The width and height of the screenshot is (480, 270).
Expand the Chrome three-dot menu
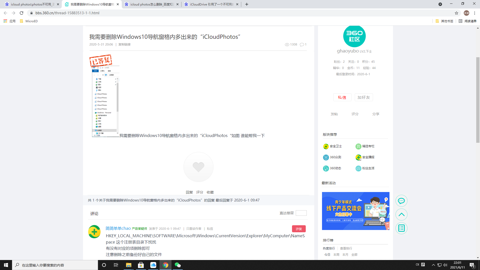pyautogui.click(x=474, y=13)
